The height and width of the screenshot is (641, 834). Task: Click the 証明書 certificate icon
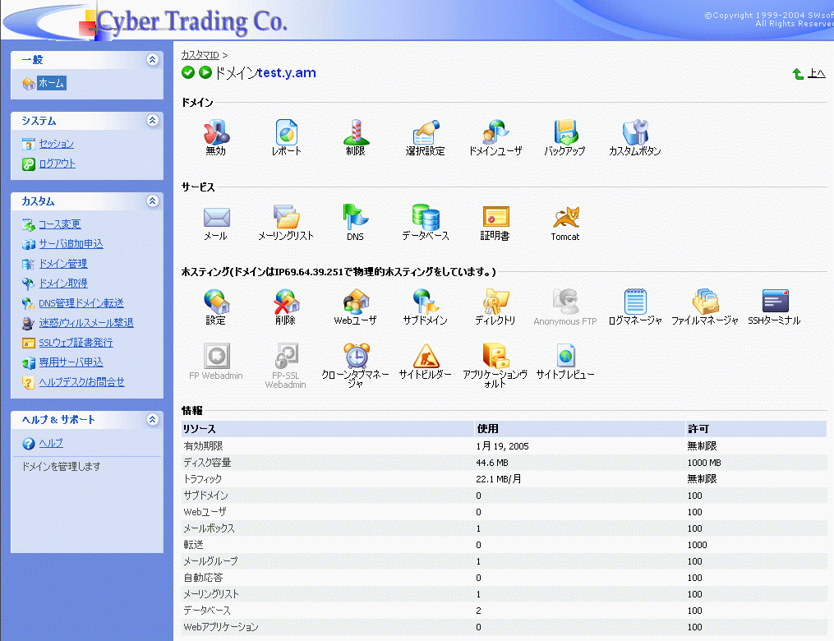click(x=495, y=218)
